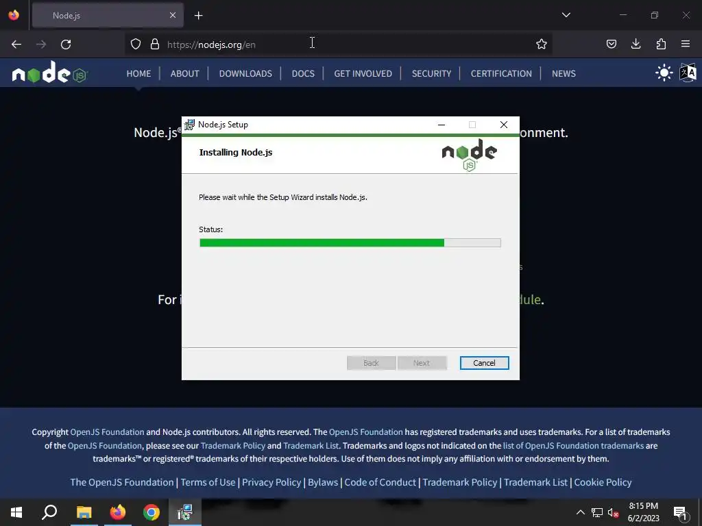Click the Firefox back arrow button

click(16, 45)
